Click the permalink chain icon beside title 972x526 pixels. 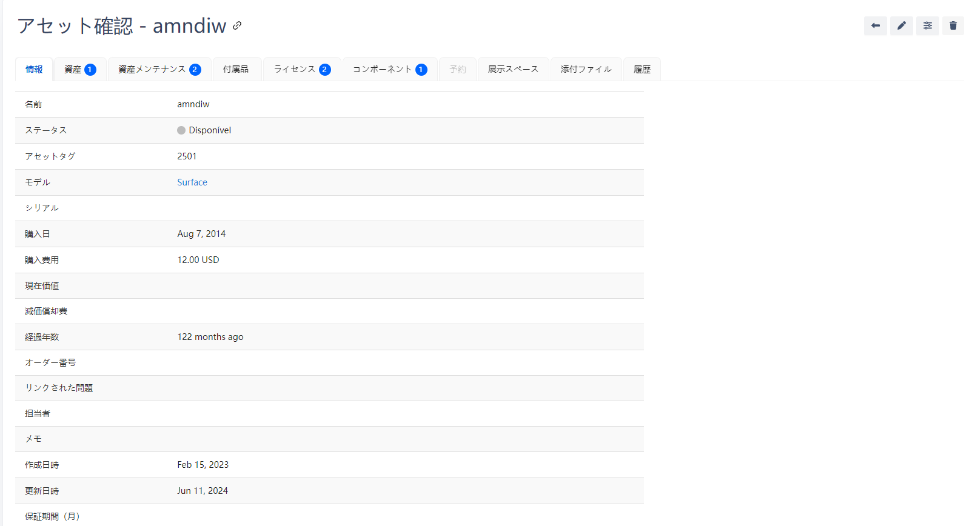point(237,25)
